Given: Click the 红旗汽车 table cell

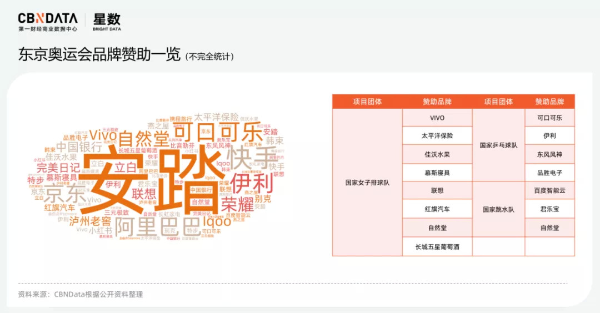Looking at the screenshot, I should [437, 209].
